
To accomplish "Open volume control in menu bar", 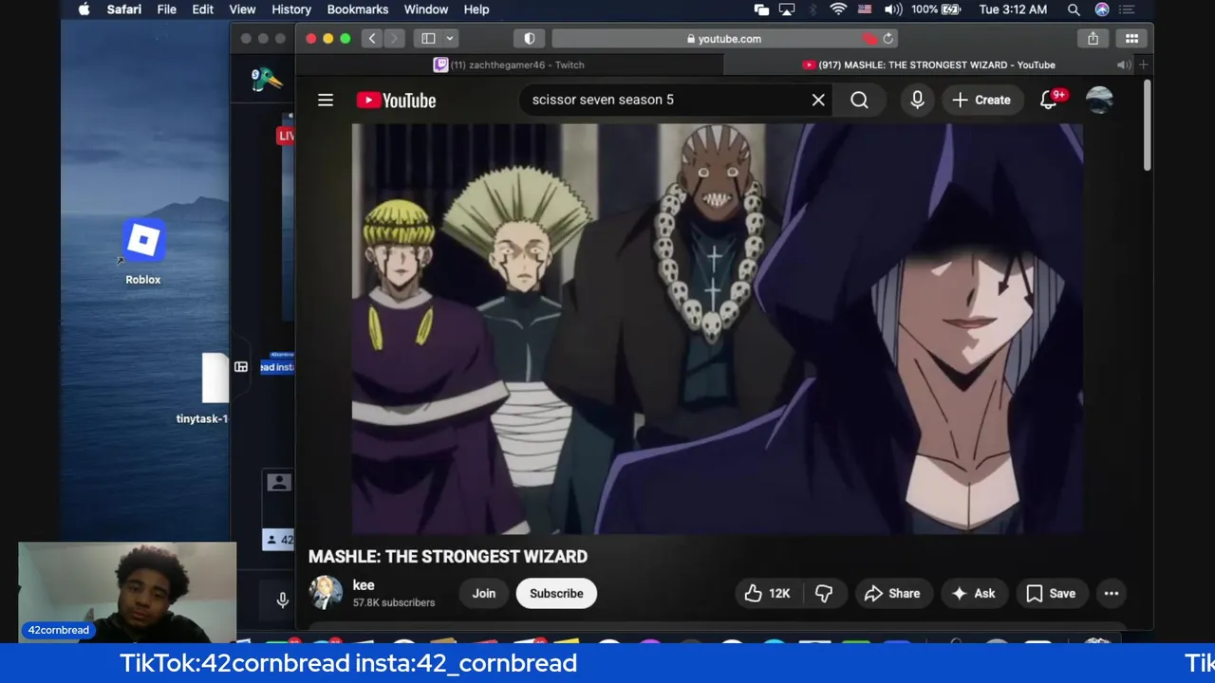I will tap(893, 9).
